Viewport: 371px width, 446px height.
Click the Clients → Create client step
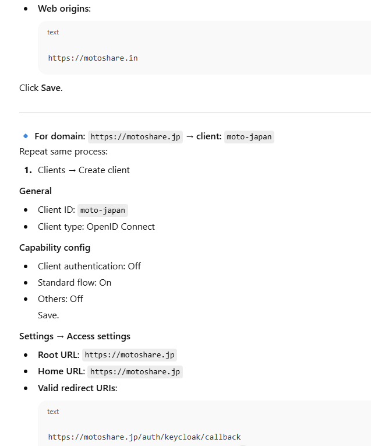[84, 170]
